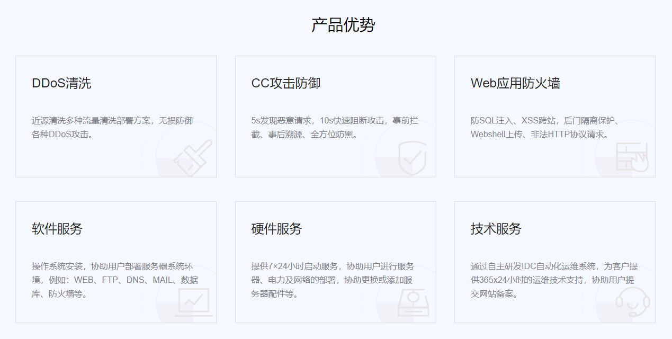This screenshot has height=339, width=672.
Task: Click the 技术服务 card title
Action: click(496, 229)
